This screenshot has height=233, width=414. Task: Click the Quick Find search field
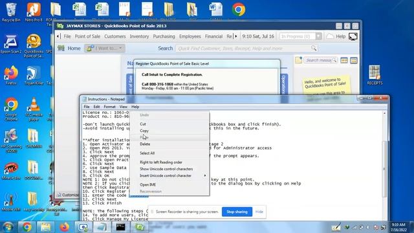246,49
